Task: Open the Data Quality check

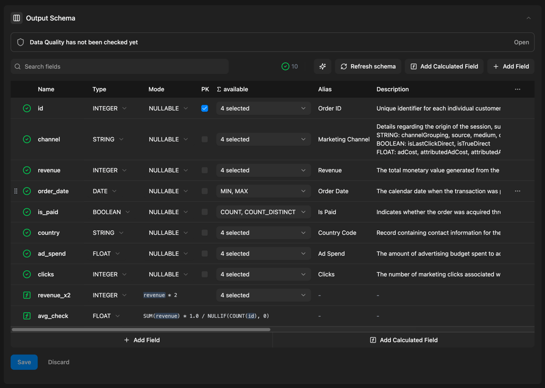Action: tap(521, 42)
